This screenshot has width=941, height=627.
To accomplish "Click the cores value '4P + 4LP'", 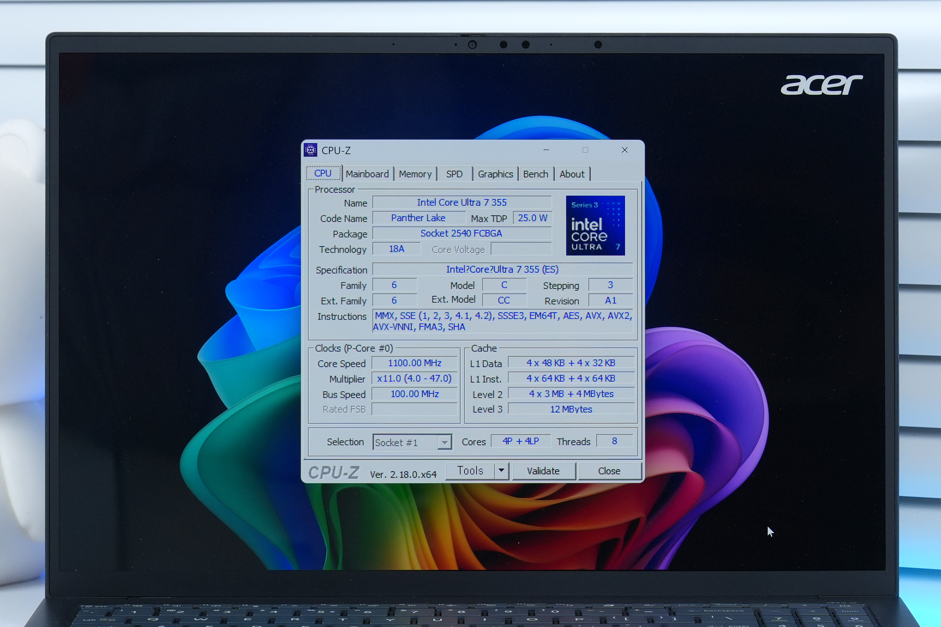I will (x=520, y=441).
